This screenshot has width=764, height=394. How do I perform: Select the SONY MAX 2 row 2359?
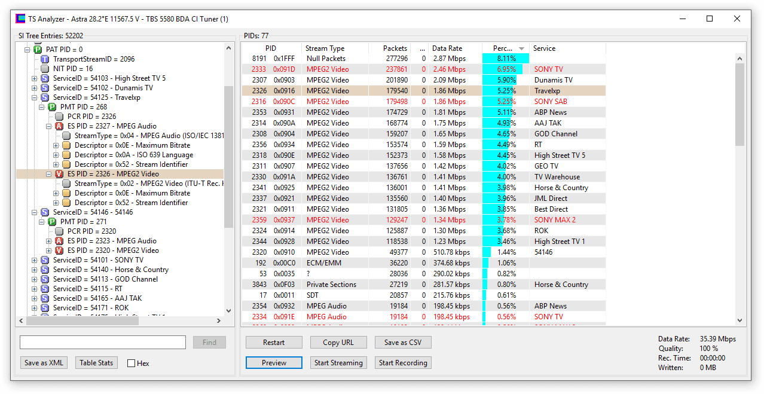tap(424, 220)
